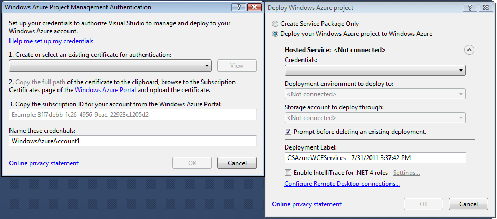Click the Name these credentials text field
This screenshot has height=219, width=497.
[133, 141]
